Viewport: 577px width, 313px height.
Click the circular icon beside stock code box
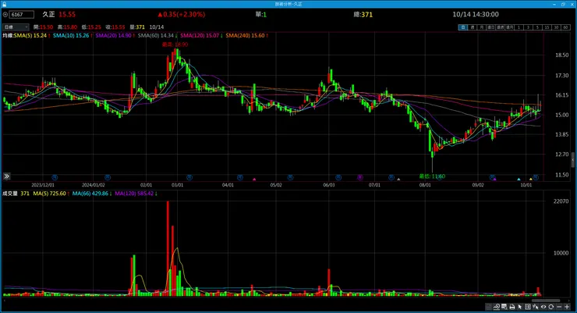pos(5,15)
